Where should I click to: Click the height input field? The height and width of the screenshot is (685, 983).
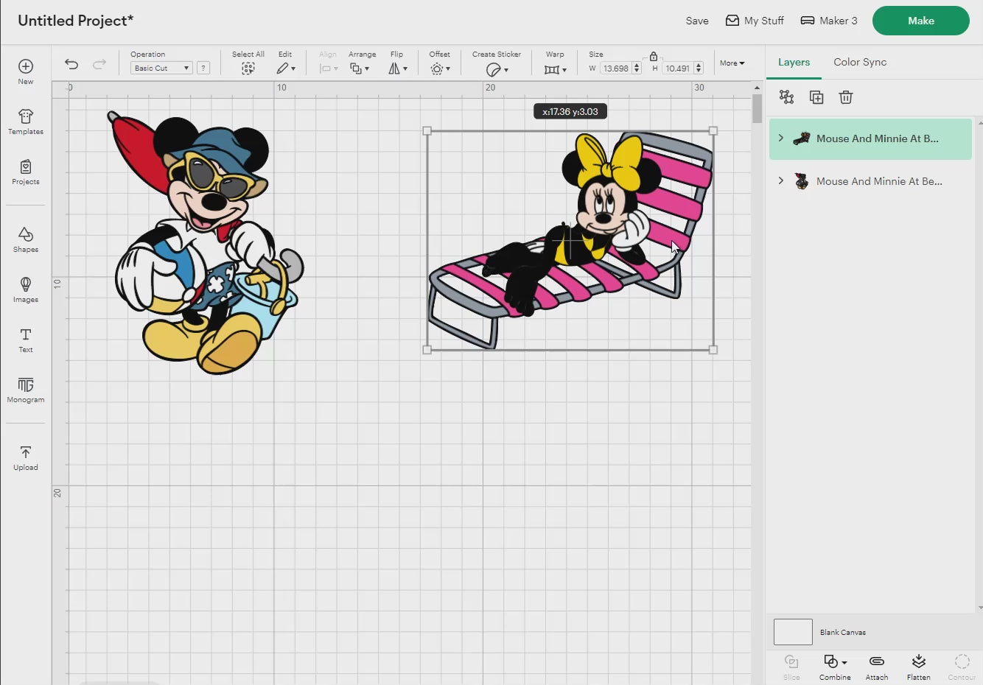[x=677, y=68]
